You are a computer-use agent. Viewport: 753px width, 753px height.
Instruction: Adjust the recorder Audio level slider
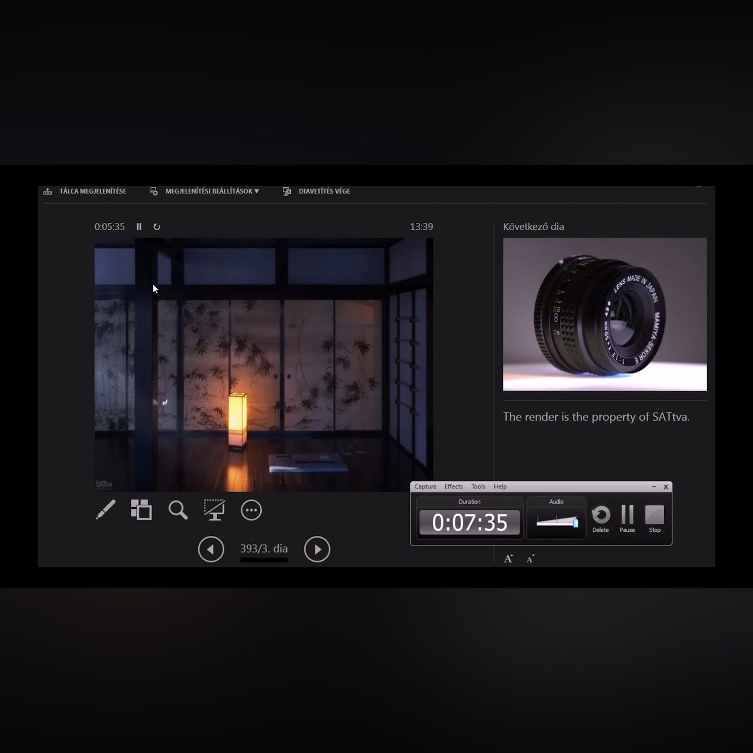[575, 523]
